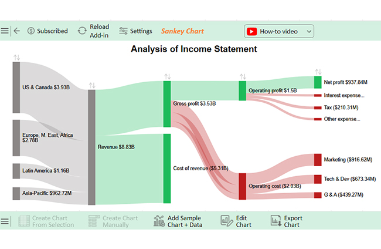This screenshot has width=381, height=249.
Task: Click the 'Other expense...' label
Action: [342, 119]
